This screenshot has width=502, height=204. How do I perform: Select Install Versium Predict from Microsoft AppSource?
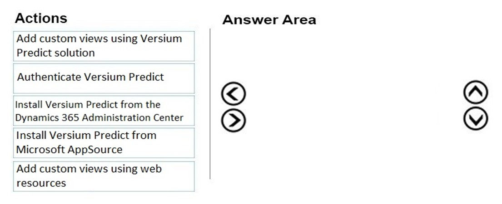tap(104, 143)
